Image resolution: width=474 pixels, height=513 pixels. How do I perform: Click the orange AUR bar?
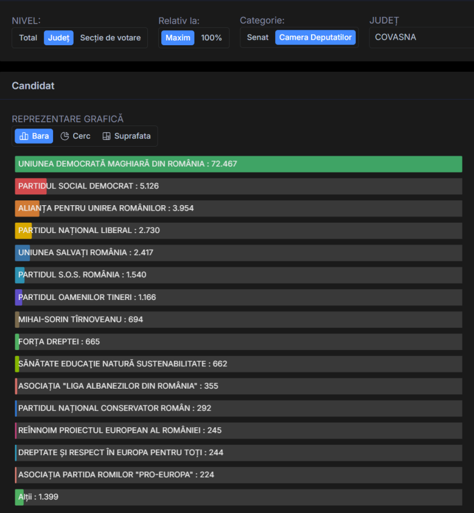[27, 208]
